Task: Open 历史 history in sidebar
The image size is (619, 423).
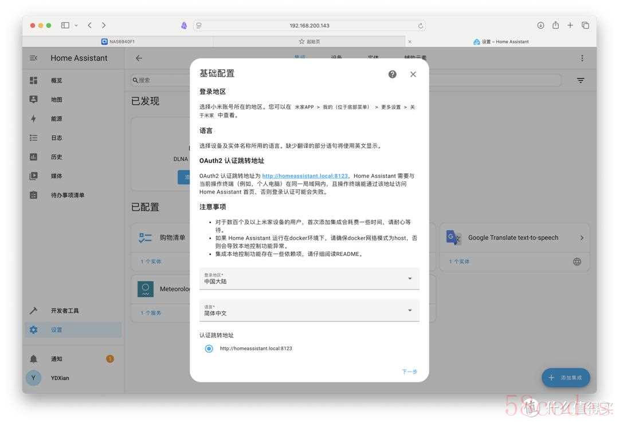Action: click(73, 157)
